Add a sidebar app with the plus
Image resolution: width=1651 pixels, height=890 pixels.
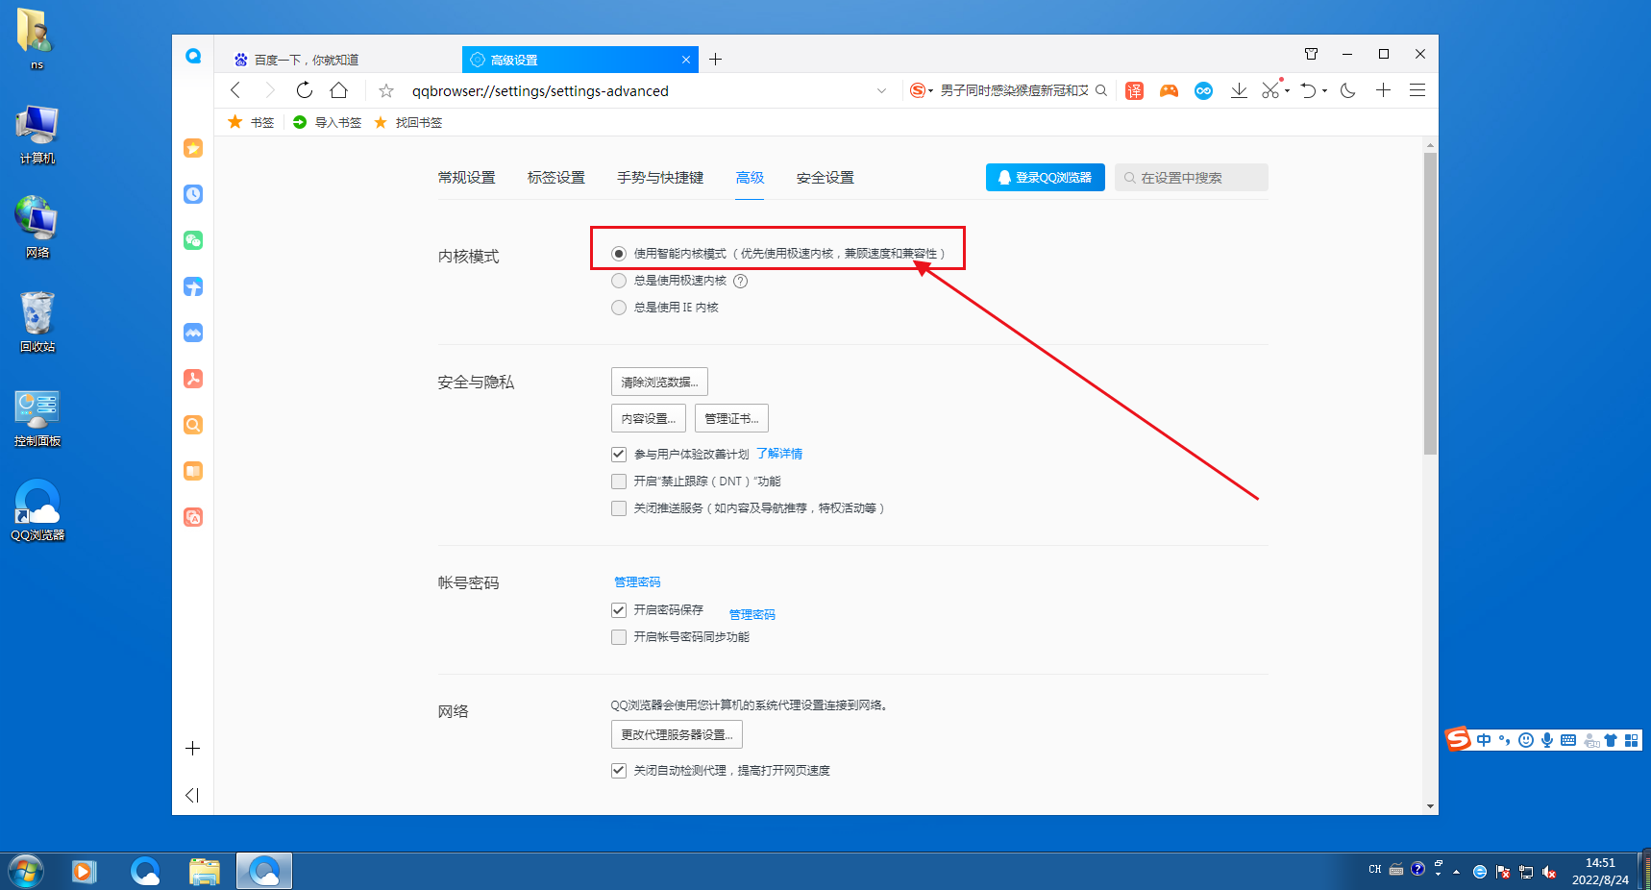coord(192,748)
